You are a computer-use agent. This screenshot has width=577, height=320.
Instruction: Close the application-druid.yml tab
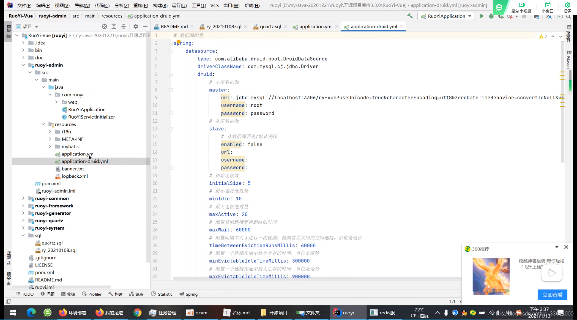coord(401,26)
